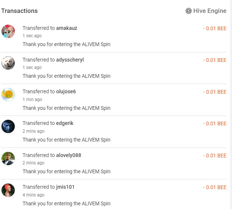This screenshot has height=209, width=232.
Task: Open adysscheryl's dog avatar
Action: (x=8, y=63)
